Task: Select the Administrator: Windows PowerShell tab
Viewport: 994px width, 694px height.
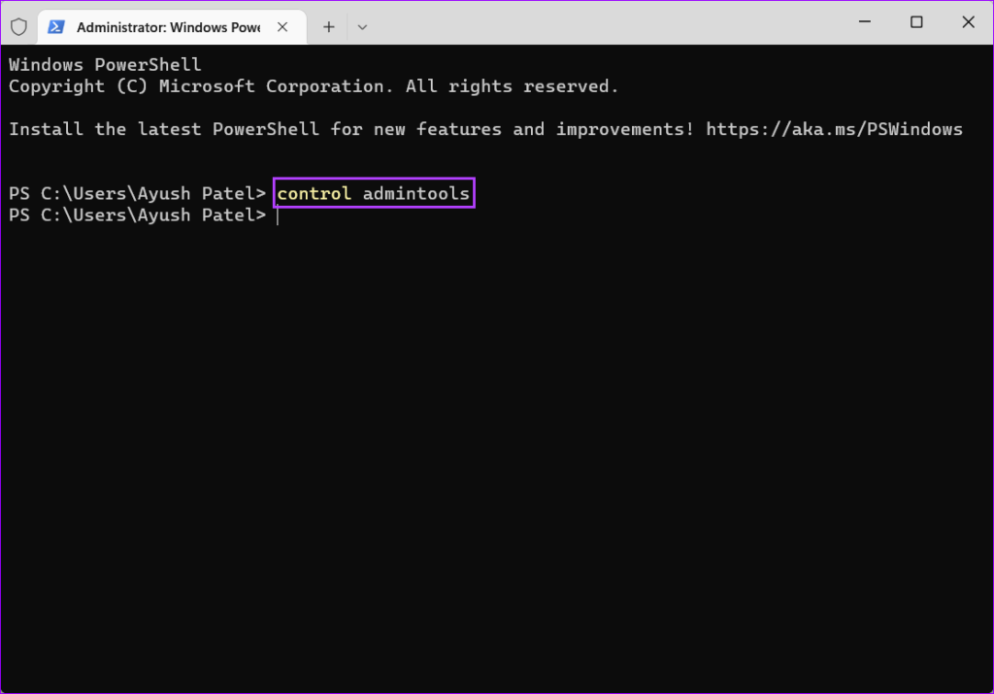Action: (167, 27)
